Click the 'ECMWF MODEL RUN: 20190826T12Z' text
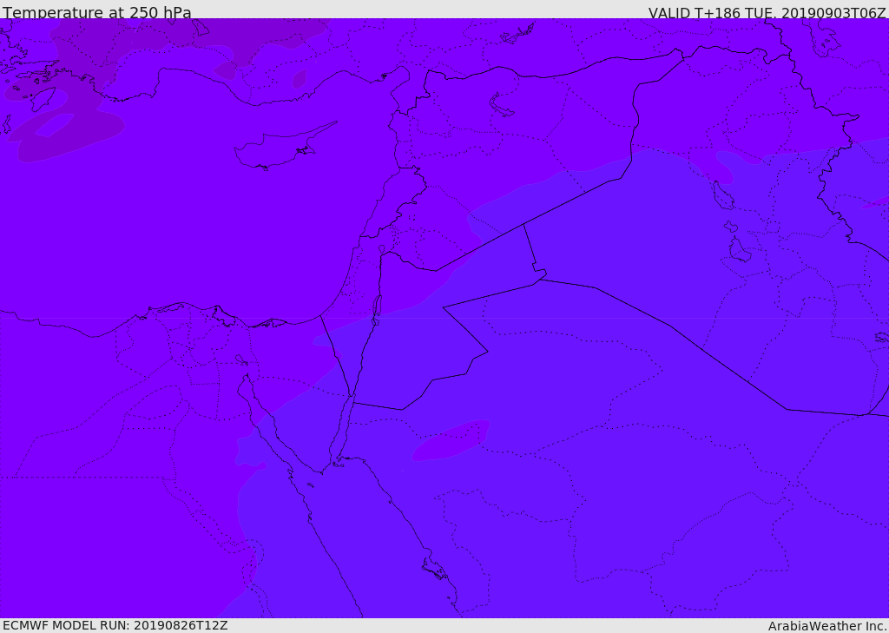This screenshot has width=889, height=633. pos(115,625)
